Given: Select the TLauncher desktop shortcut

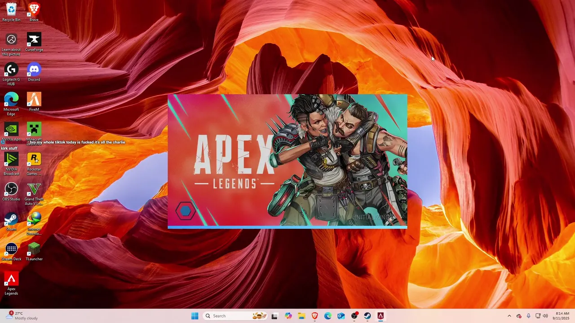Looking at the screenshot, I should point(34,252).
